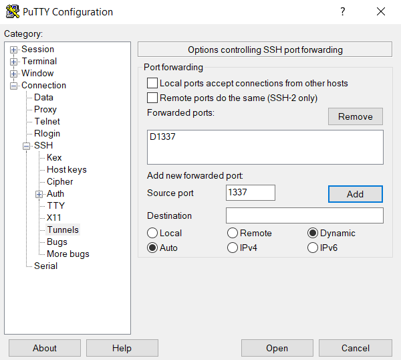Image resolution: width=401 pixels, height=360 pixels.
Task: Select the Local forwarding radio button
Action: (152, 234)
